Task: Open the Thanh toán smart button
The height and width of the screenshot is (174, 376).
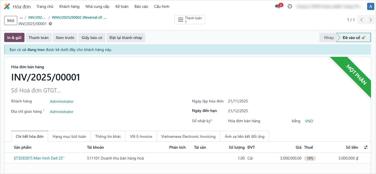Action: click(x=190, y=20)
